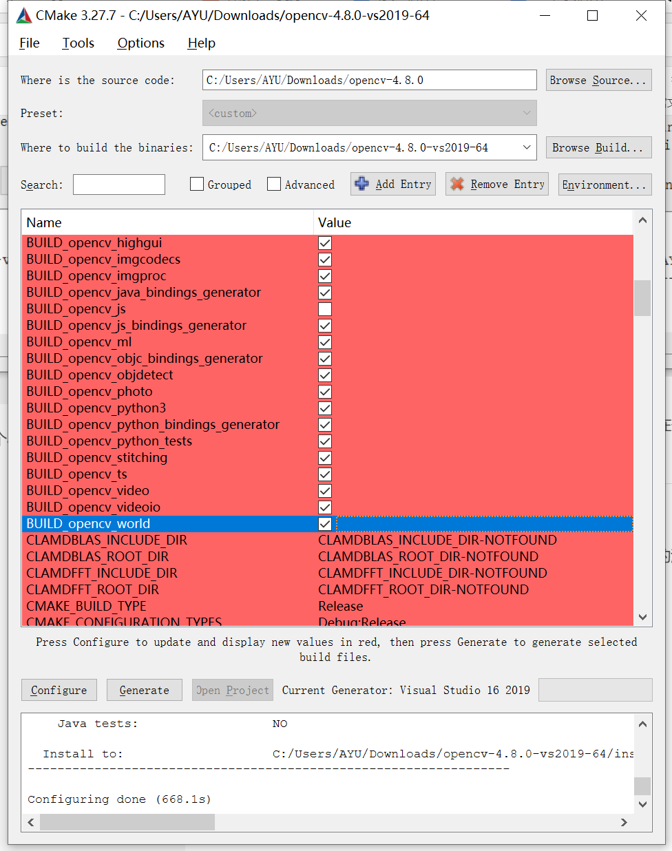The image size is (672, 851).
Task: Run Configure
Action: point(59,690)
